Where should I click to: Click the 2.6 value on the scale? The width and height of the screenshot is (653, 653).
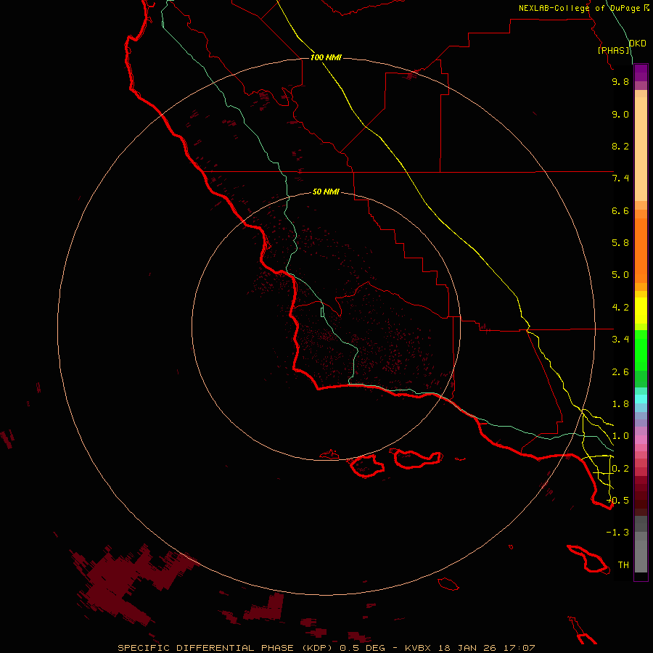pos(620,372)
